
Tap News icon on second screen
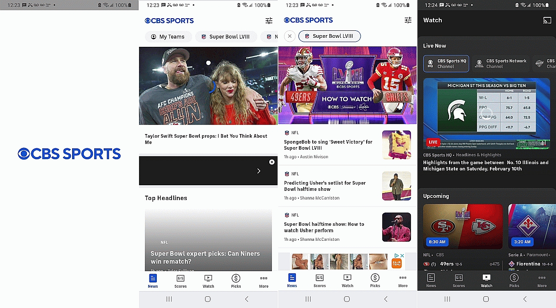click(153, 281)
